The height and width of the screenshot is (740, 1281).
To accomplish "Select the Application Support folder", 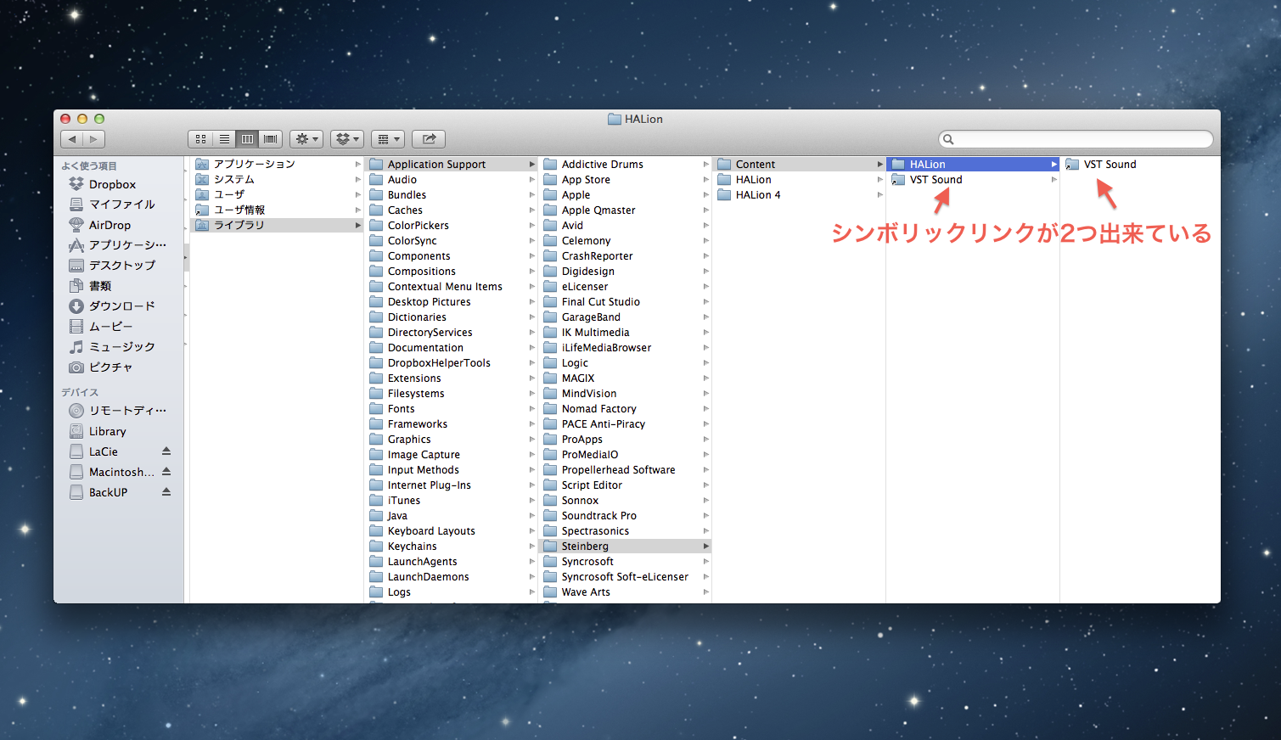I will tap(451, 164).
